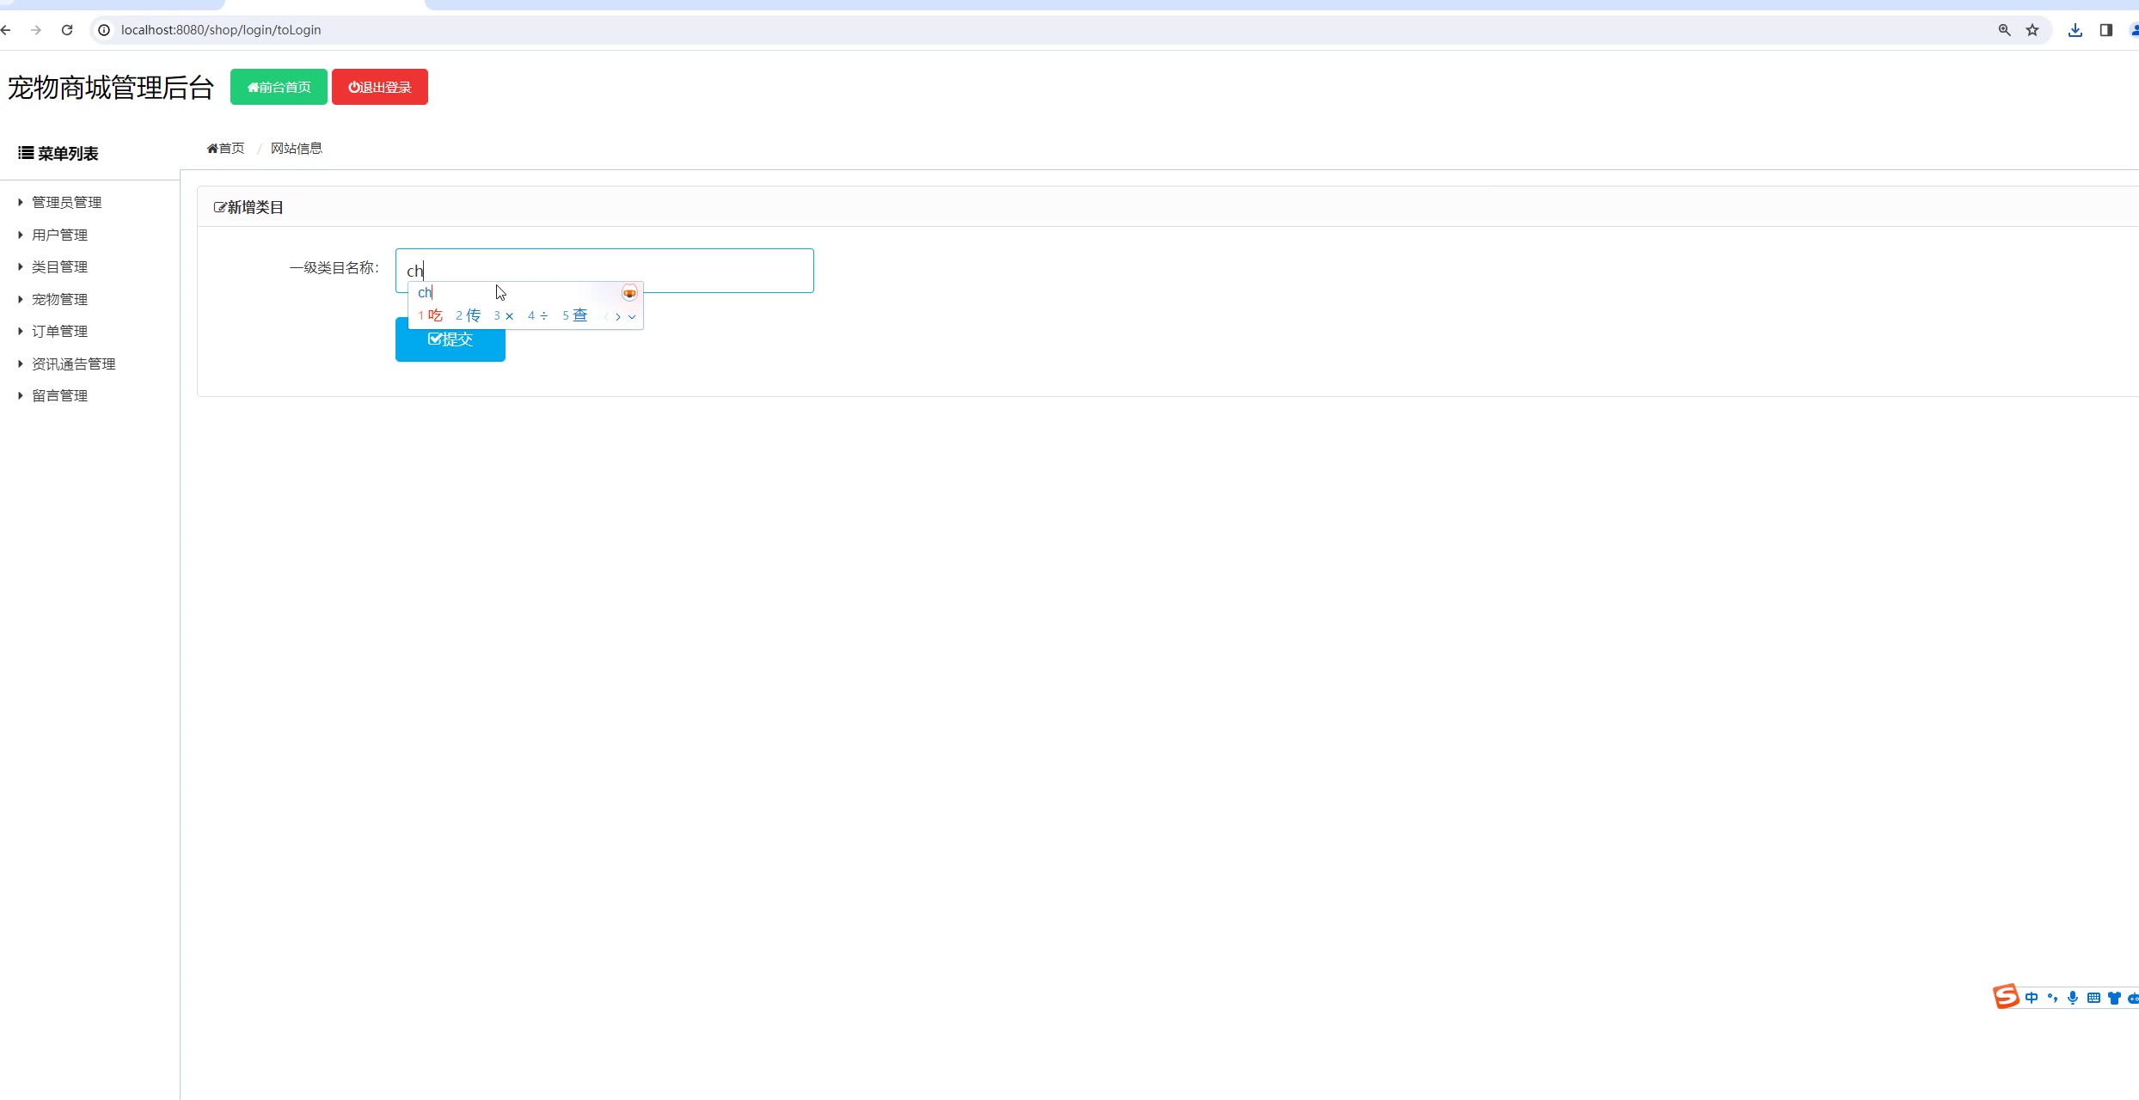The width and height of the screenshot is (2139, 1100).
Task: View site information icon in address bar
Action: 104,30
